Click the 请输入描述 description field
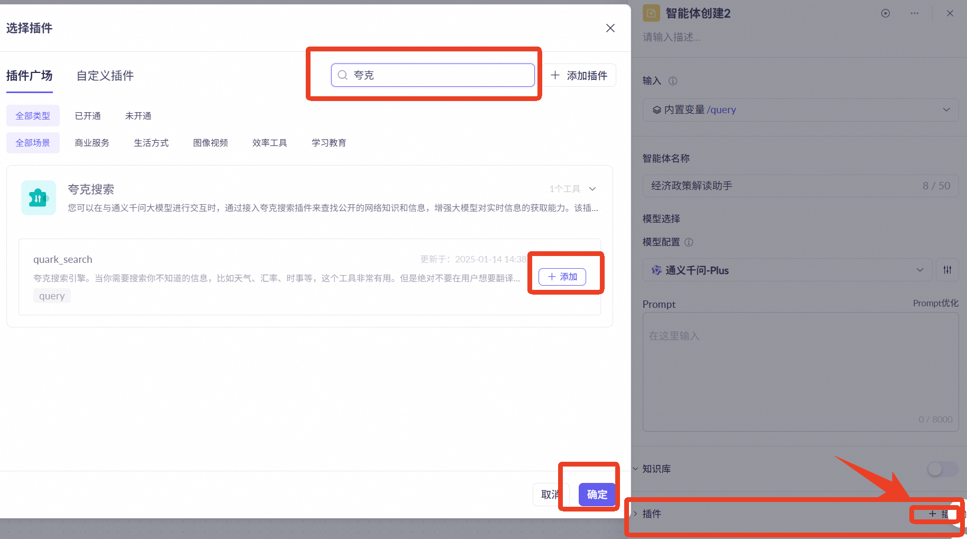 pyautogui.click(x=671, y=37)
